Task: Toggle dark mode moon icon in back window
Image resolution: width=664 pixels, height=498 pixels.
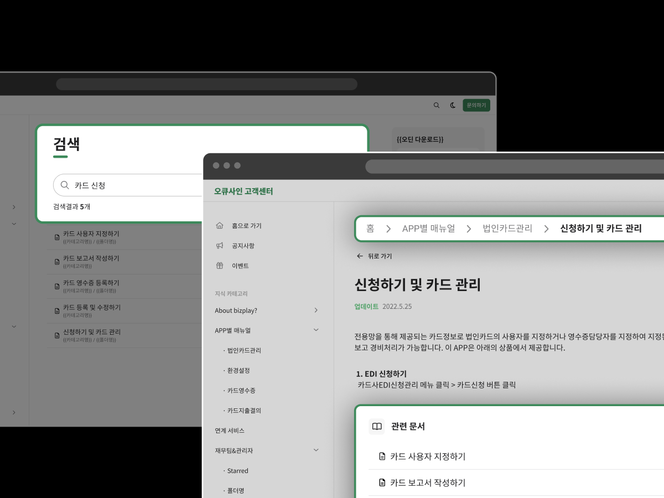Action: click(453, 105)
